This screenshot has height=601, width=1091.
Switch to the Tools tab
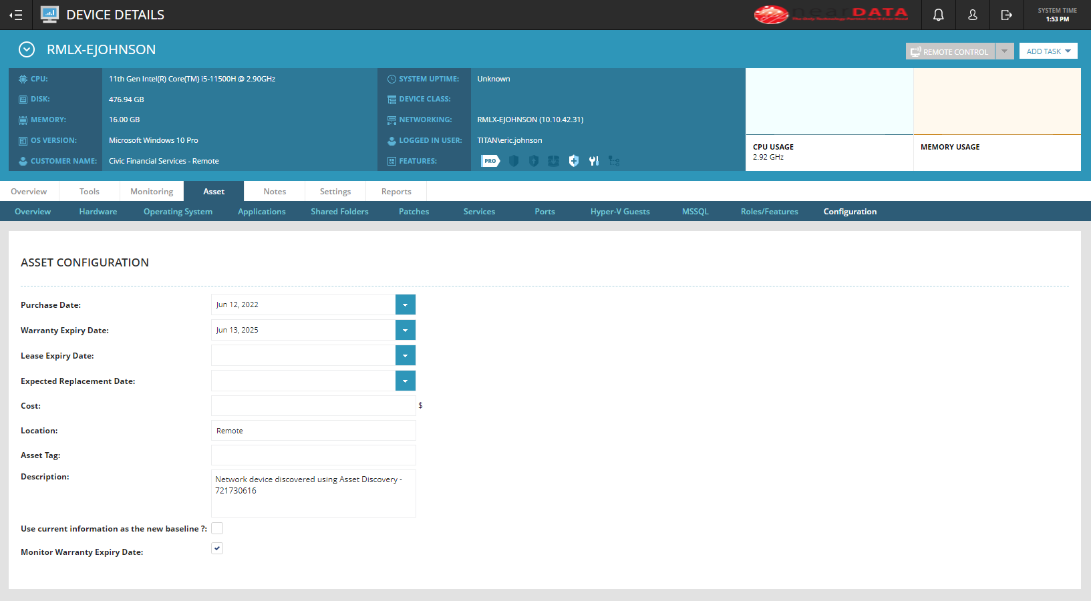pyautogui.click(x=90, y=192)
